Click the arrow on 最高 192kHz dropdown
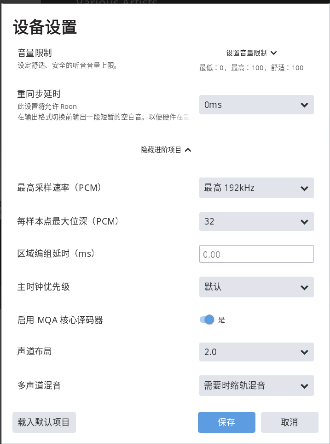 pos(304,188)
